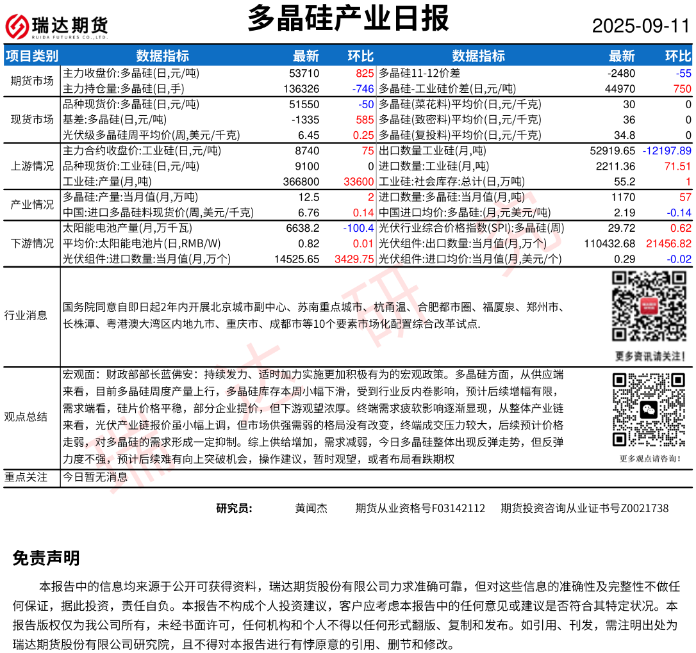The image size is (696, 653).
Task: Click the 免责声明 heading
Action: 46,558
